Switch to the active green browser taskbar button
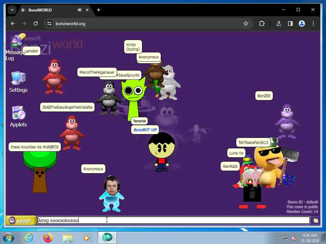 [x=107, y=238]
